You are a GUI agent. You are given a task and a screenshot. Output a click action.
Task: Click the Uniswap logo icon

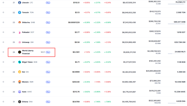pos(19,42)
